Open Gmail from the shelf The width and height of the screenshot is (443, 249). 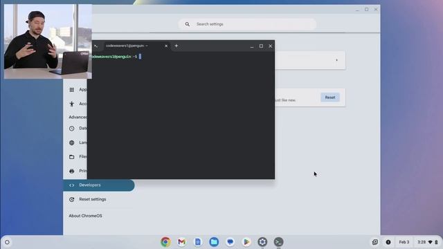[181, 242]
